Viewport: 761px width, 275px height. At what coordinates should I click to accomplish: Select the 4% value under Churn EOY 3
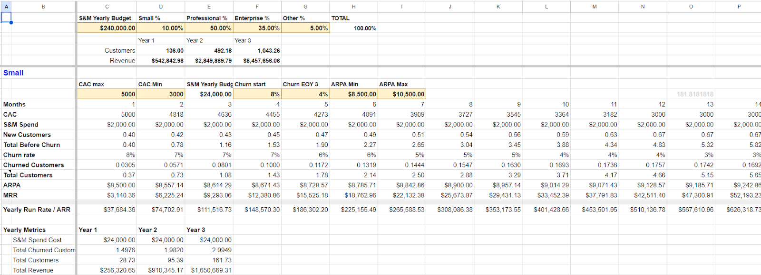coord(305,94)
